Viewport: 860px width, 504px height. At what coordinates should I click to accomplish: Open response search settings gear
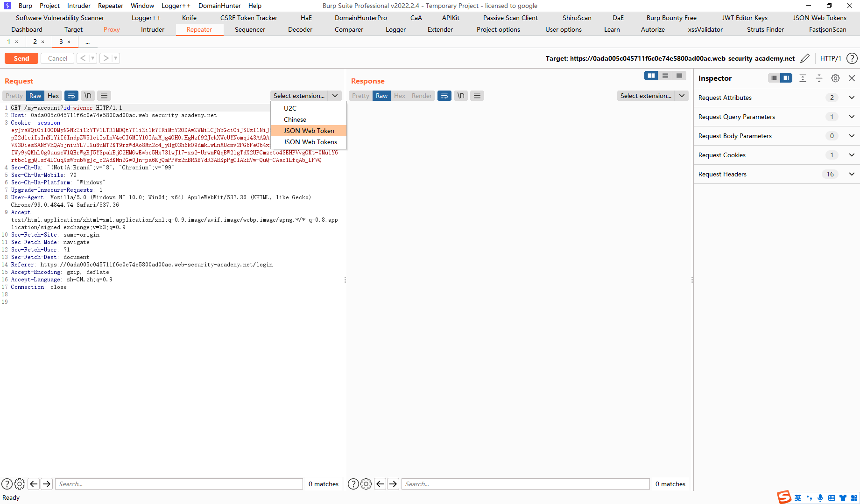[367, 484]
